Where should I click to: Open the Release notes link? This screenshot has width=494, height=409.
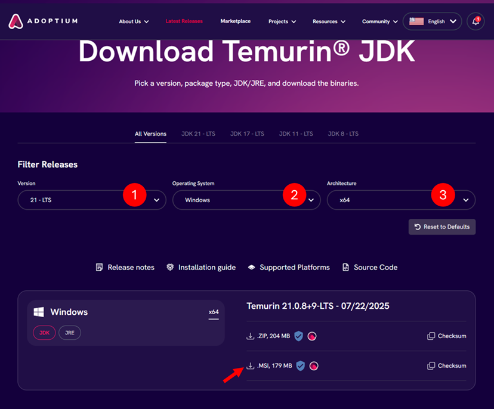125,267
